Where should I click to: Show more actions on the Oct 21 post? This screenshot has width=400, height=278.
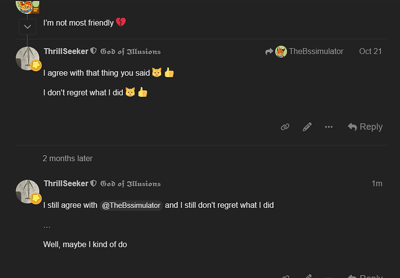tap(329, 127)
